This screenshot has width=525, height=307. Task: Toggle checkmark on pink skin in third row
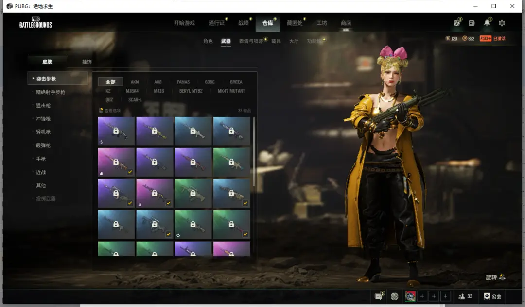point(168,203)
